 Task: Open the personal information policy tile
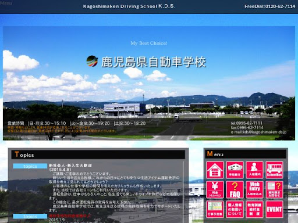tap(235, 210)
